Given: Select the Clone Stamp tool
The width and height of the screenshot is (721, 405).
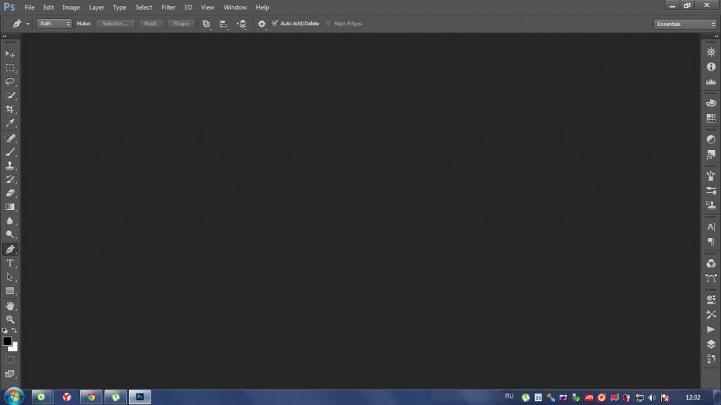Looking at the screenshot, I should coord(10,166).
